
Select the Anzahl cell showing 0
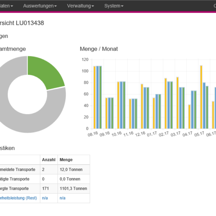pyautogui.click(x=49, y=179)
